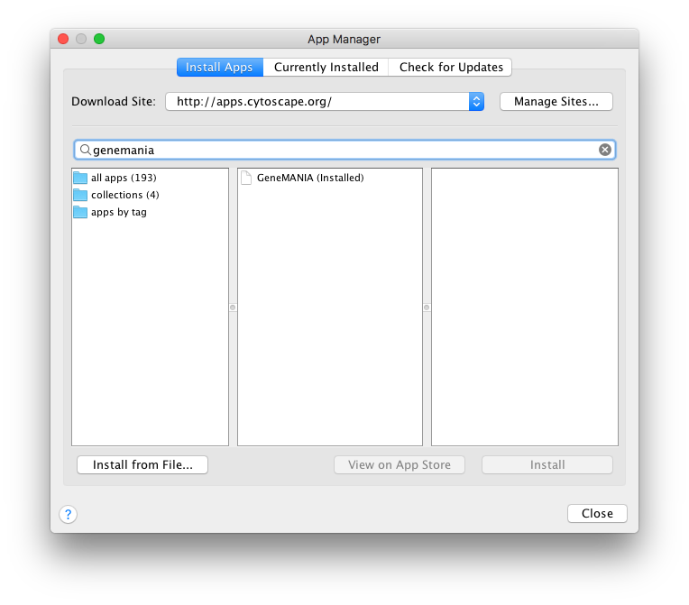Clear the search field with the X icon
The image size is (689, 605).
tap(604, 150)
